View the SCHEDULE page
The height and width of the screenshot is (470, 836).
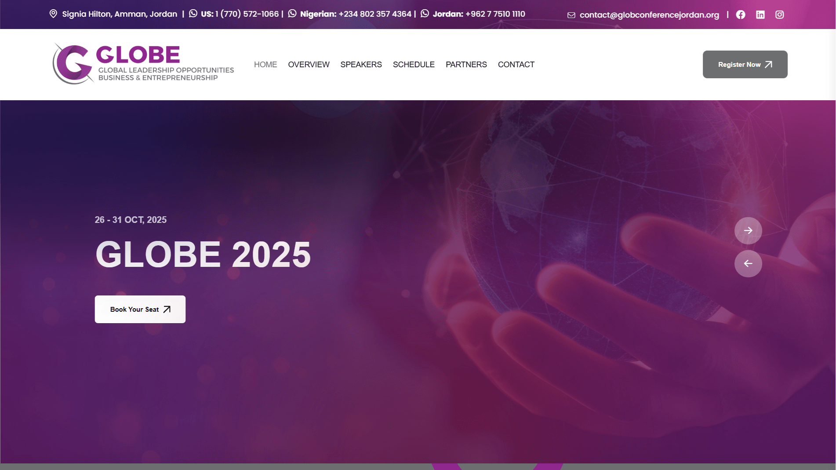coord(414,65)
